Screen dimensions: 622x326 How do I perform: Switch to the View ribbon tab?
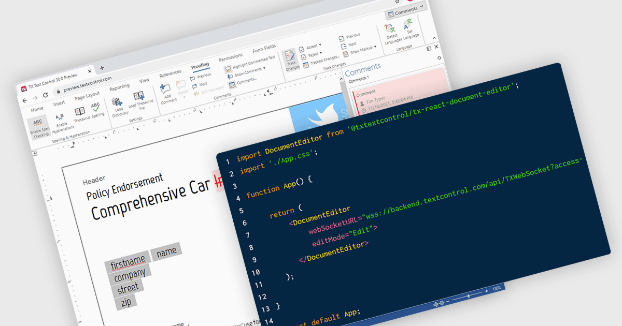coord(145,80)
